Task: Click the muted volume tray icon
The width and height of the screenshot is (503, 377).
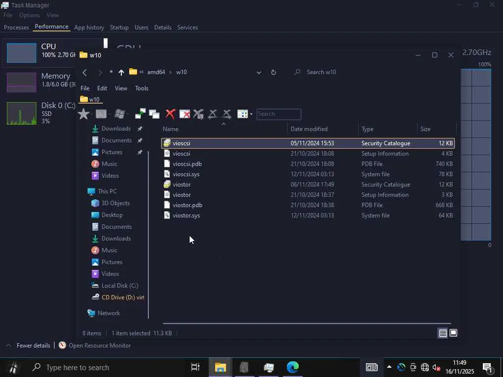Action: point(436,367)
